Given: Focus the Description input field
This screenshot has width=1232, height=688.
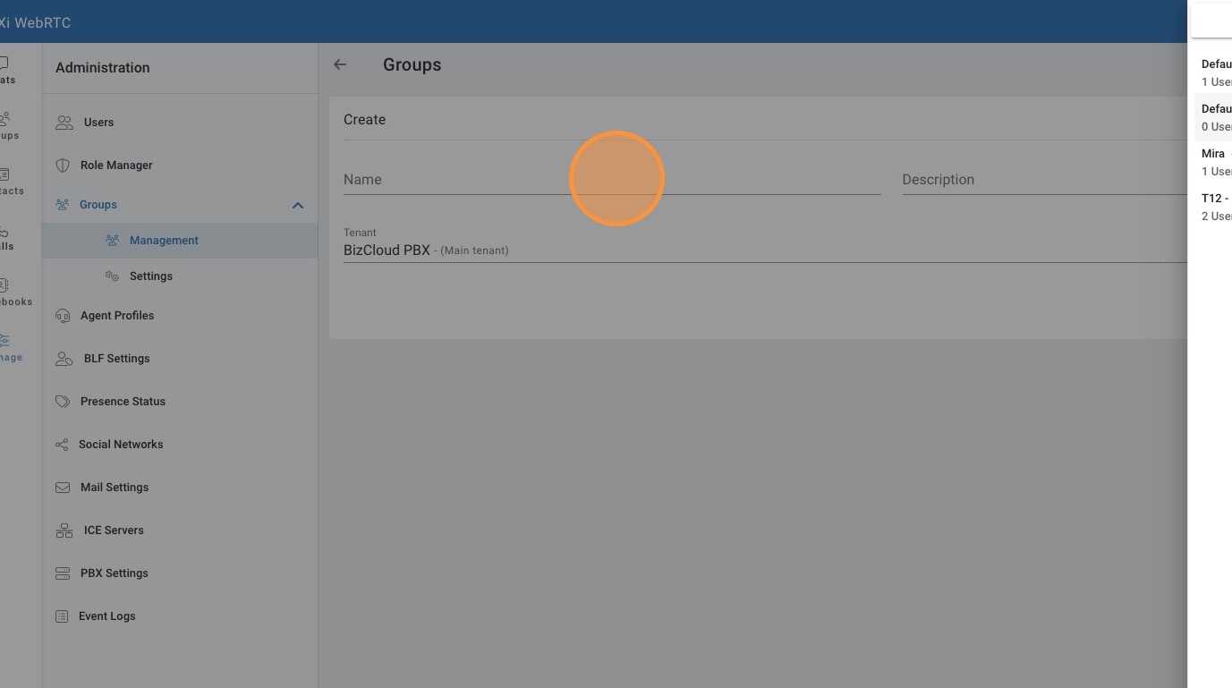Looking at the screenshot, I should 1045,180.
